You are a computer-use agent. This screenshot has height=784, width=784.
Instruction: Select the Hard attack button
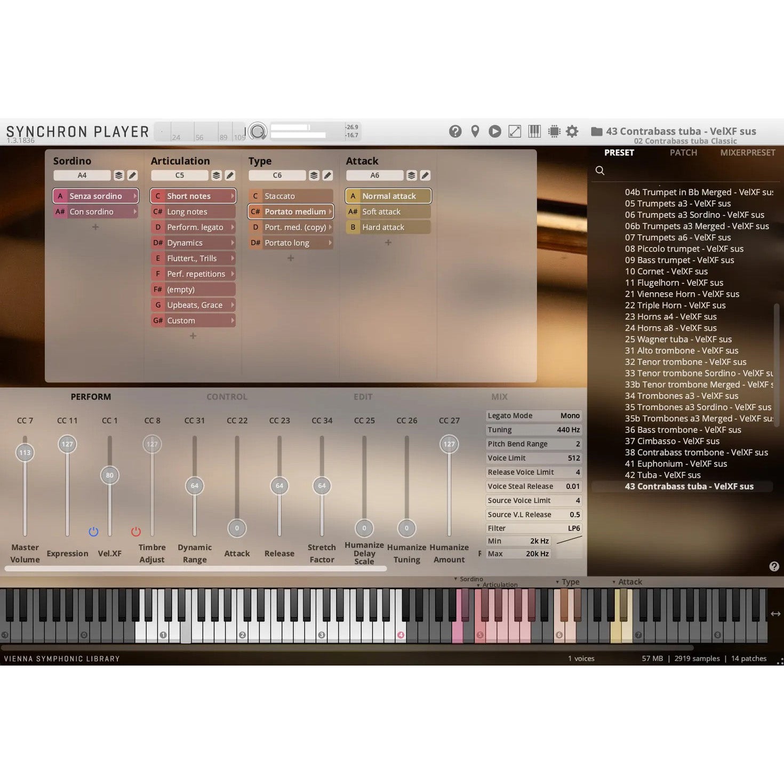click(x=383, y=227)
